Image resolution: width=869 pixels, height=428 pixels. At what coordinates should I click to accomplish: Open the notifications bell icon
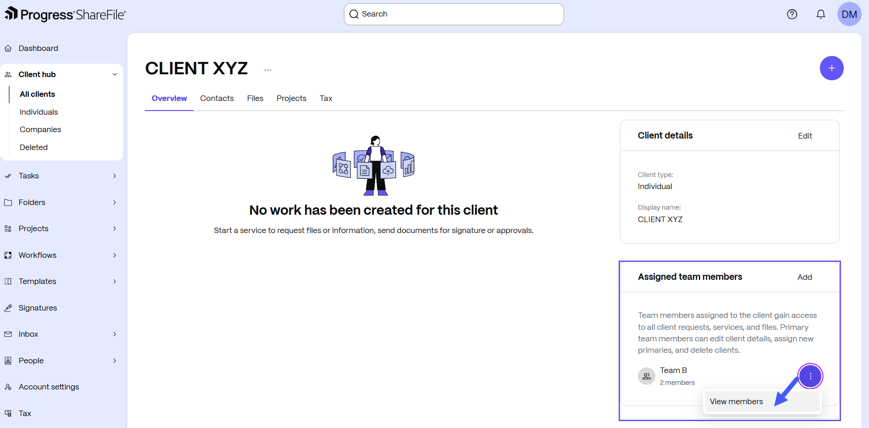(821, 14)
